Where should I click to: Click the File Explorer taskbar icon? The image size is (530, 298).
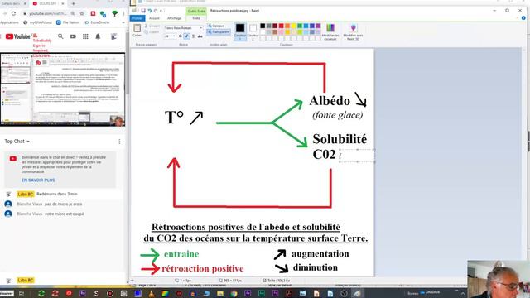[220, 294]
